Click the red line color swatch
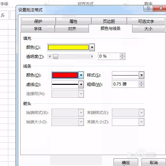Image resolution: width=166 pixels, height=166 pixels. coord(65,75)
